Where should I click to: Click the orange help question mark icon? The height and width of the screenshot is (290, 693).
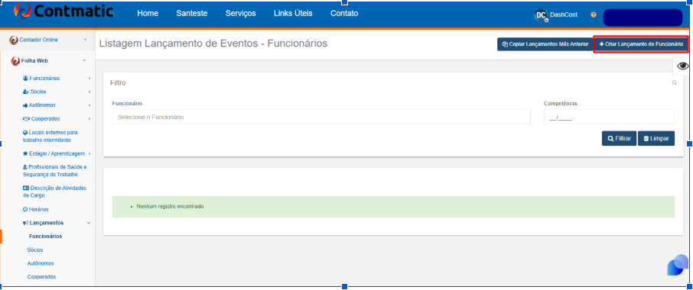tap(594, 15)
